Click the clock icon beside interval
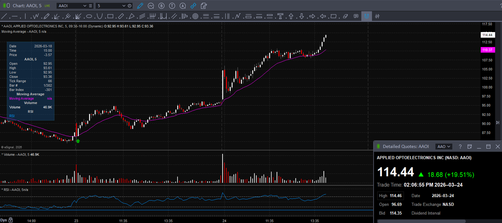Viewport: 502px width, 223px height. coord(130,6)
